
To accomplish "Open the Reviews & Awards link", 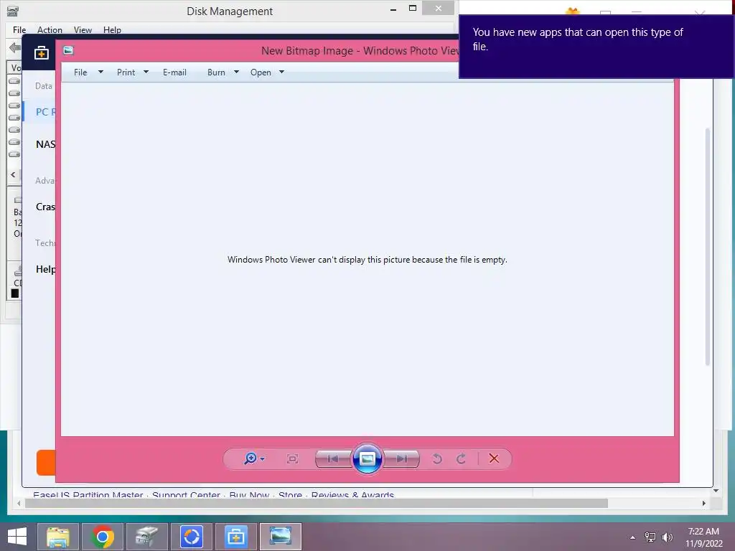I will pos(352,495).
